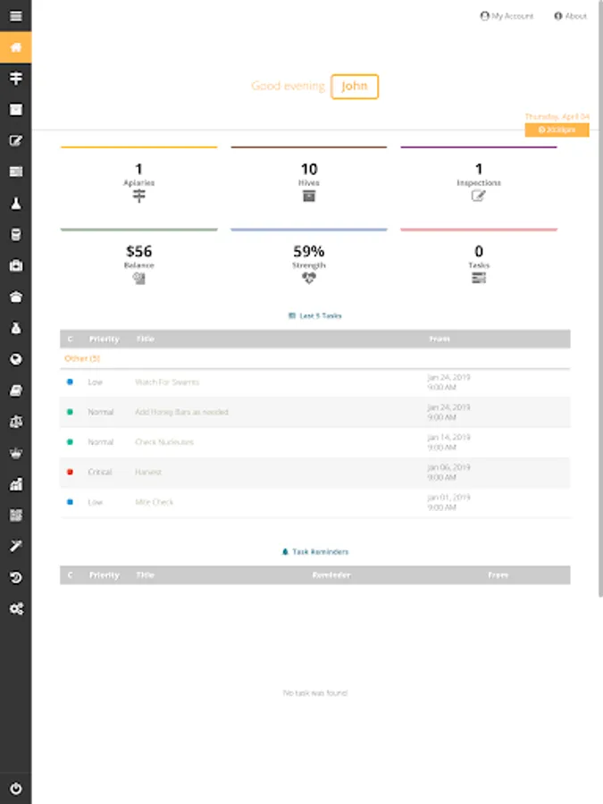This screenshot has width=603, height=804.
Task: Click the orange clock time button
Action: click(557, 130)
